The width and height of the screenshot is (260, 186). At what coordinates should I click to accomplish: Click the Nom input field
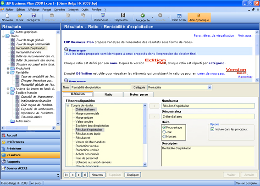[x=100, y=88]
